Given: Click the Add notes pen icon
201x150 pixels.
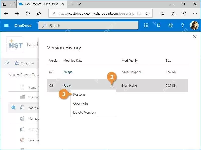Looking at the screenshot, I should (x=173, y=13).
